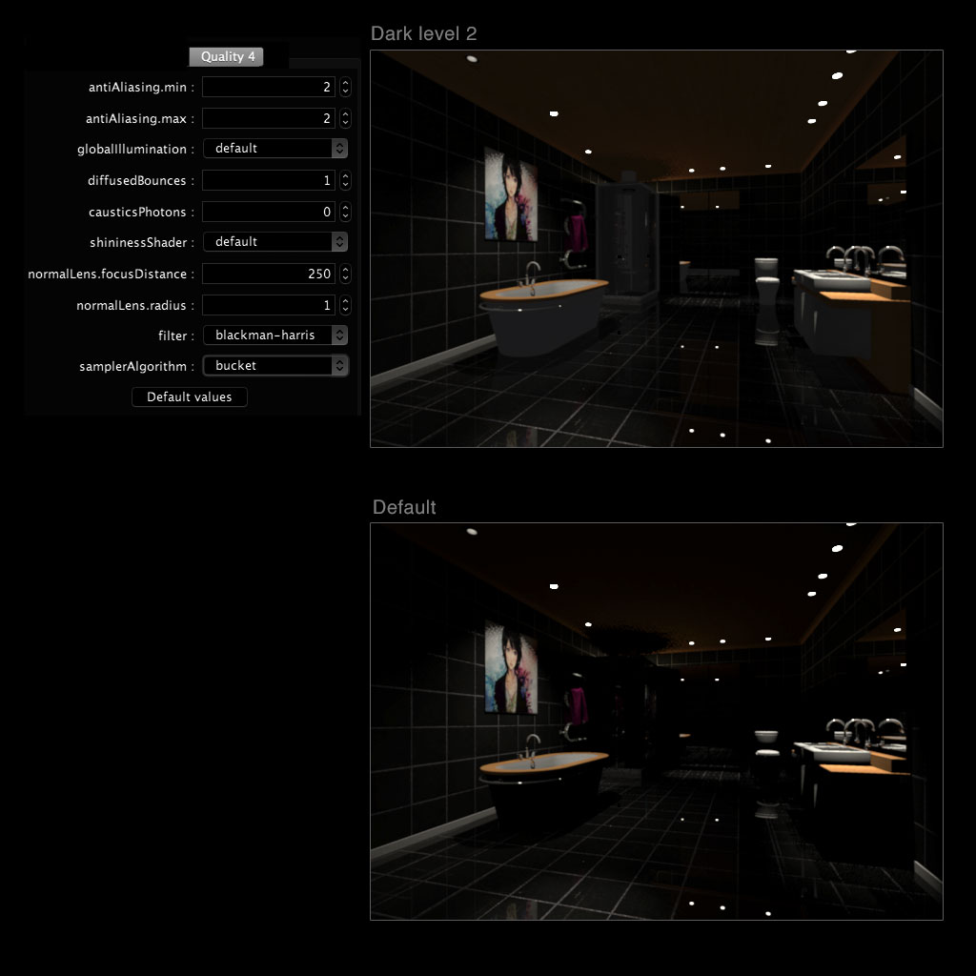This screenshot has height=976, width=976.
Task: Click the normalLens.radius label
Action: click(x=135, y=306)
